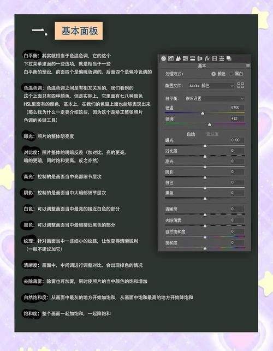This screenshot has width=273, height=351.
Task: Click the 色调 value field showing +12
Action: tap(237, 118)
